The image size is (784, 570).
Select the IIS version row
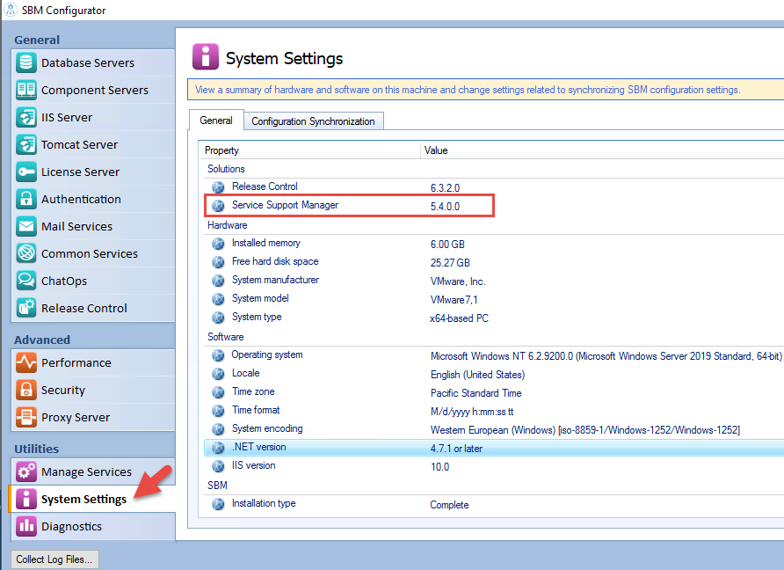coord(494,466)
